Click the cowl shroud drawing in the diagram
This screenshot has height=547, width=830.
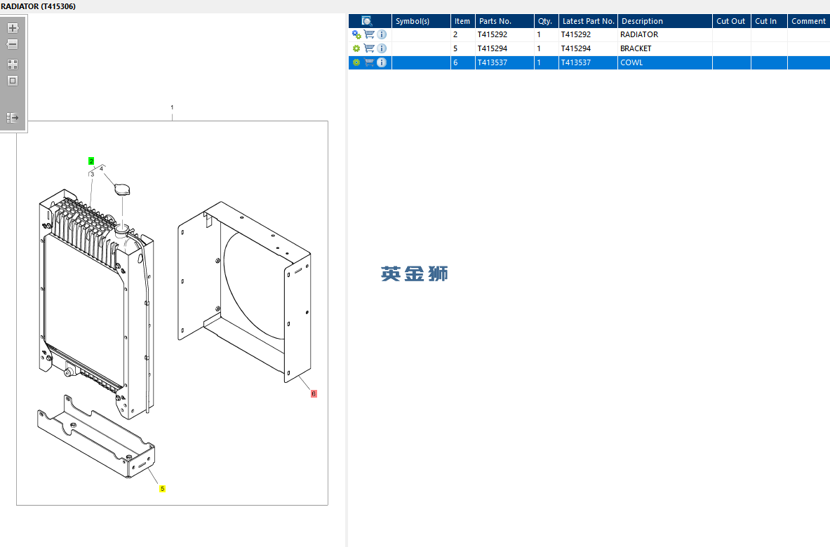[244, 292]
